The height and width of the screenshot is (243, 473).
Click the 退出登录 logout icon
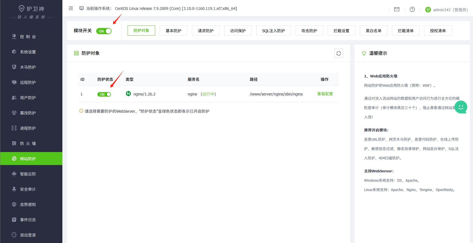[14, 235]
